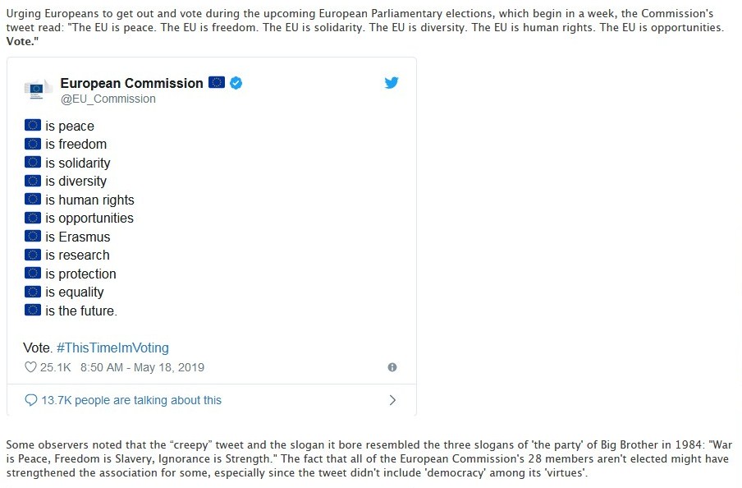Click the EU flag before 'is the future.'
This screenshot has width=742, height=488.
pyautogui.click(x=33, y=310)
